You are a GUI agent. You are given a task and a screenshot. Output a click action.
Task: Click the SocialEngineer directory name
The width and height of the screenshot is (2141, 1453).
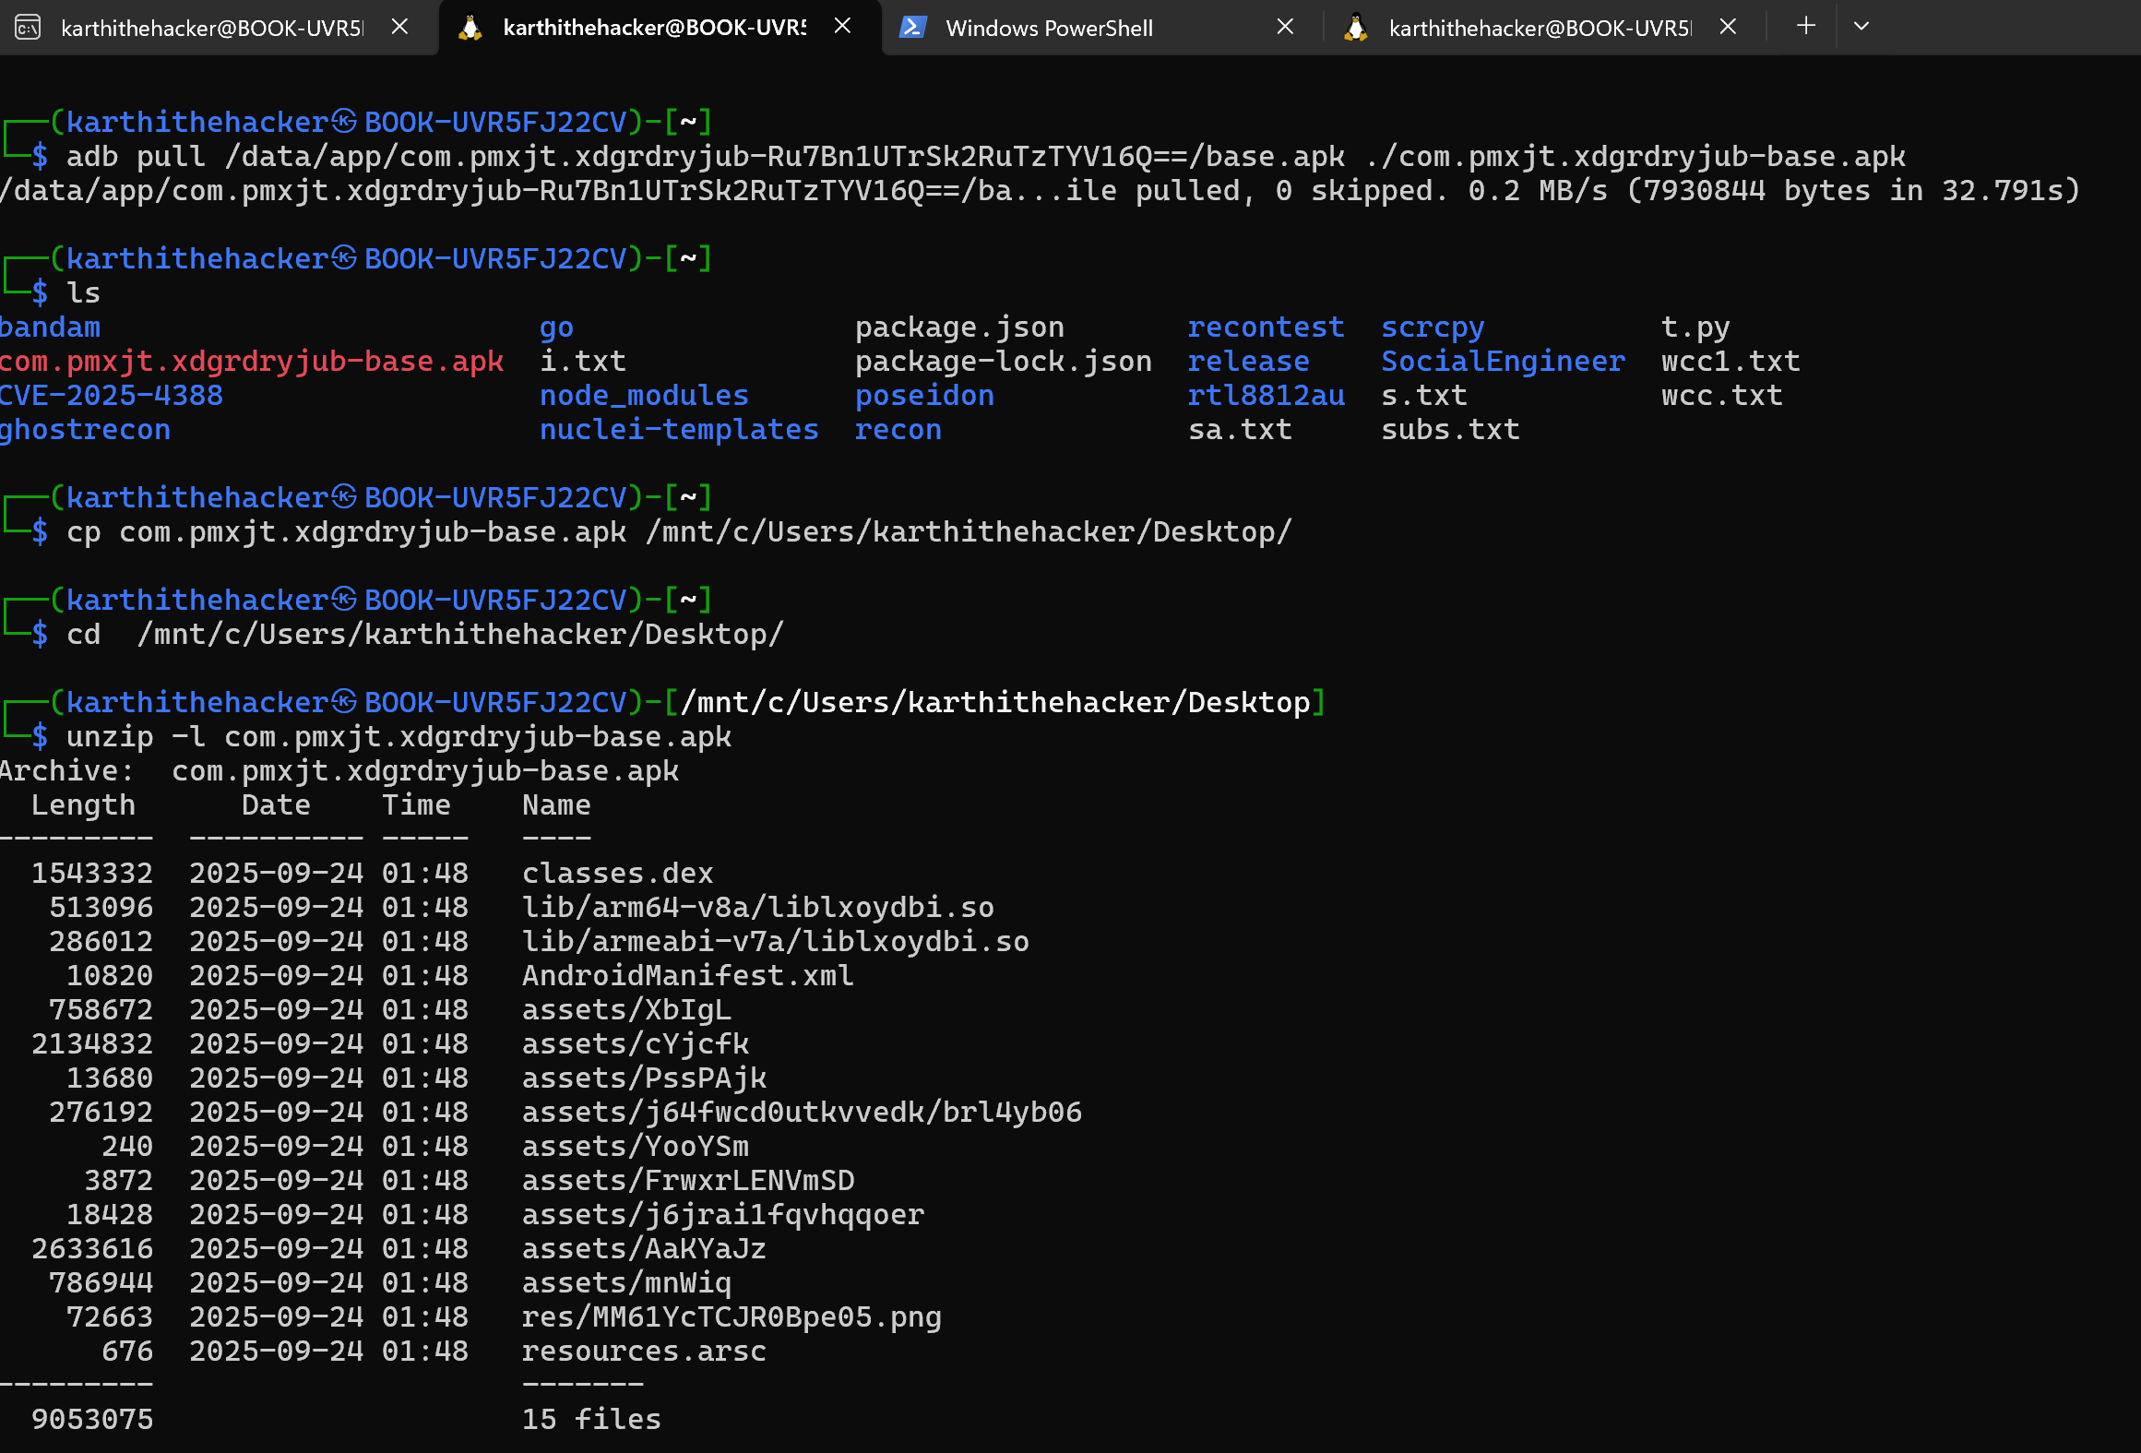point(1503,362)
